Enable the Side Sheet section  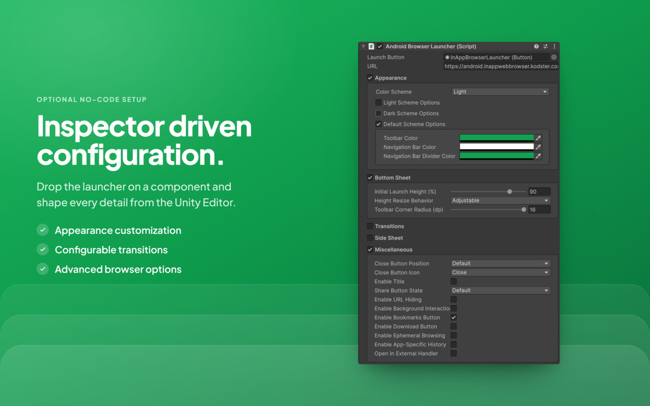(370, 238)
